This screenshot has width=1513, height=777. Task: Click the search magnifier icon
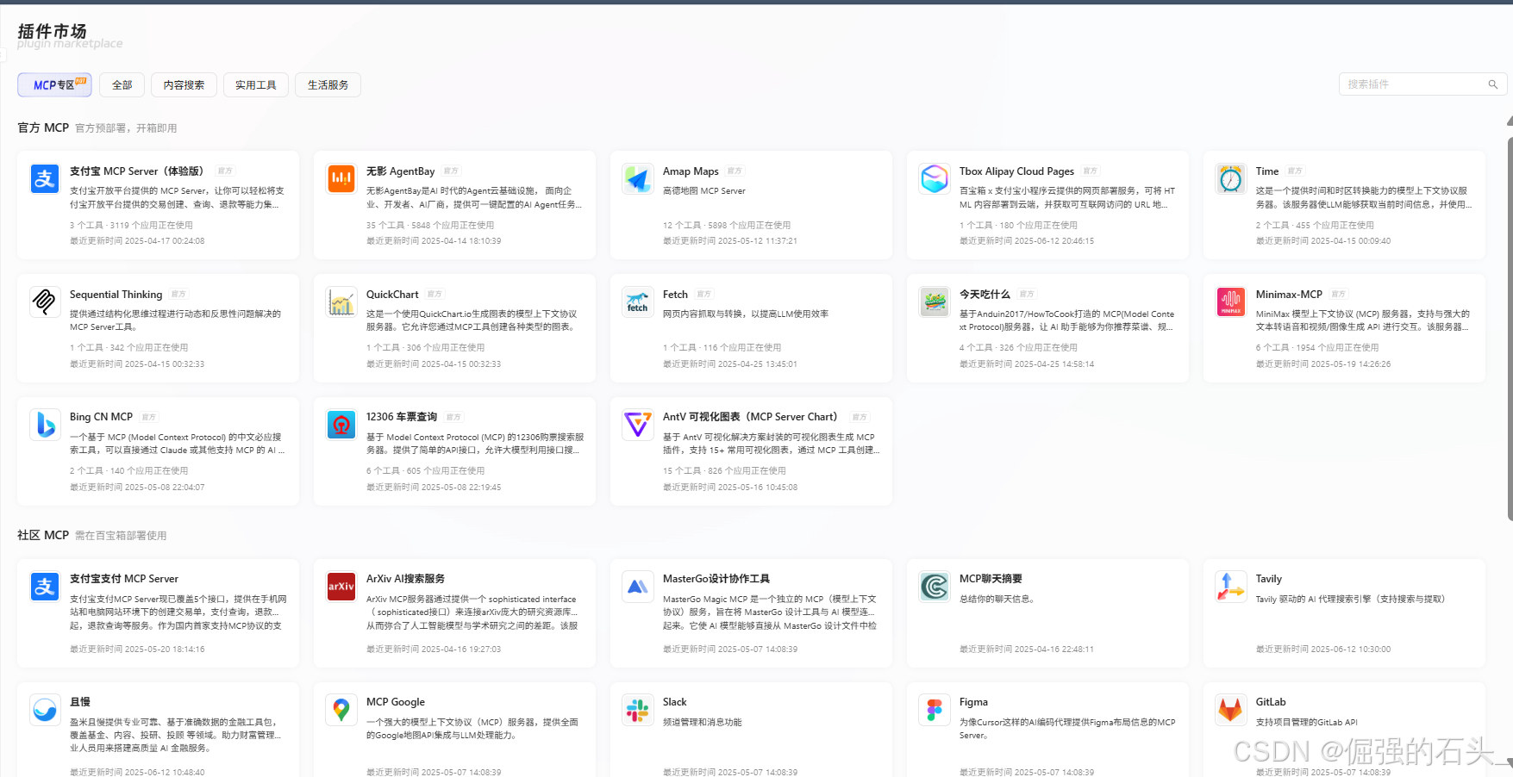tap(1493, 84)
